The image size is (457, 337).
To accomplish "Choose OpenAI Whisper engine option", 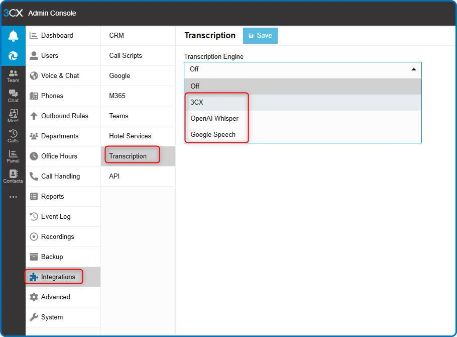I will click(302, 119).
